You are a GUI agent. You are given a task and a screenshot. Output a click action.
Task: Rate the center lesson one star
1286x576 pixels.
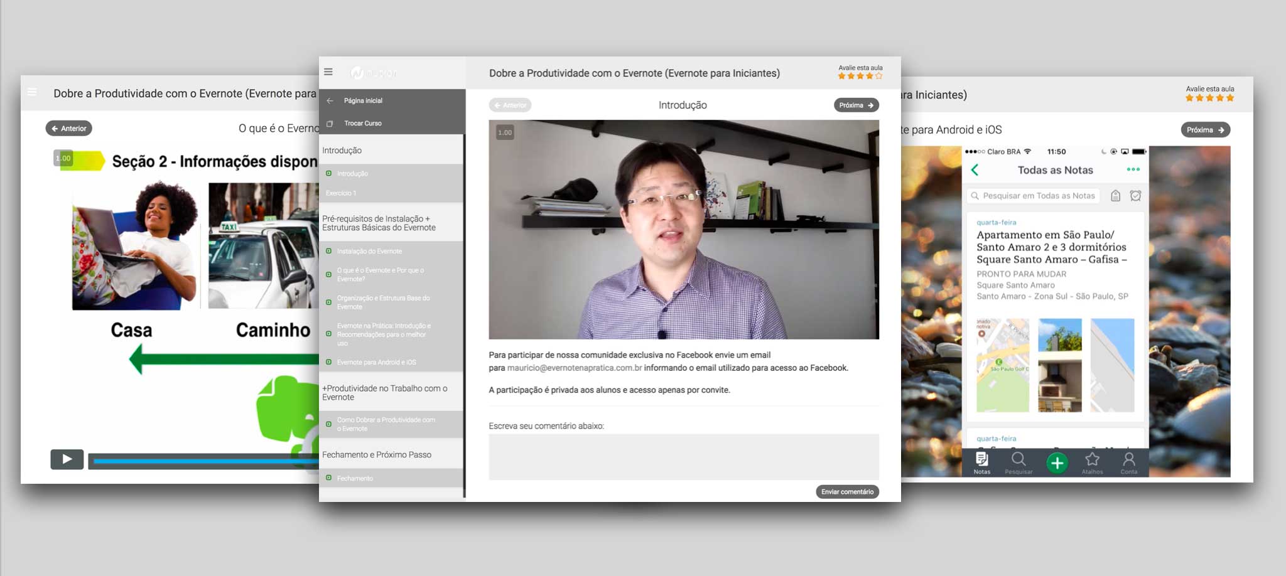(x=841, y=76)
